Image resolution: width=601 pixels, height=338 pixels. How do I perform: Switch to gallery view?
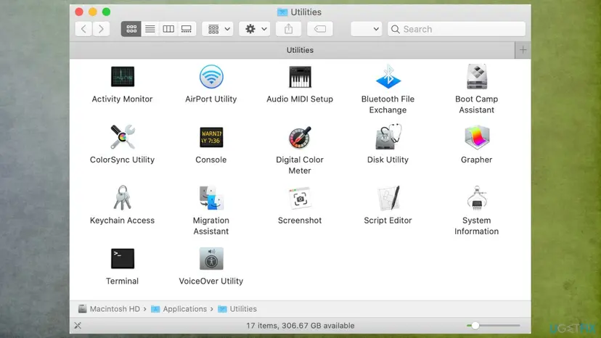[x=187, y=29]
